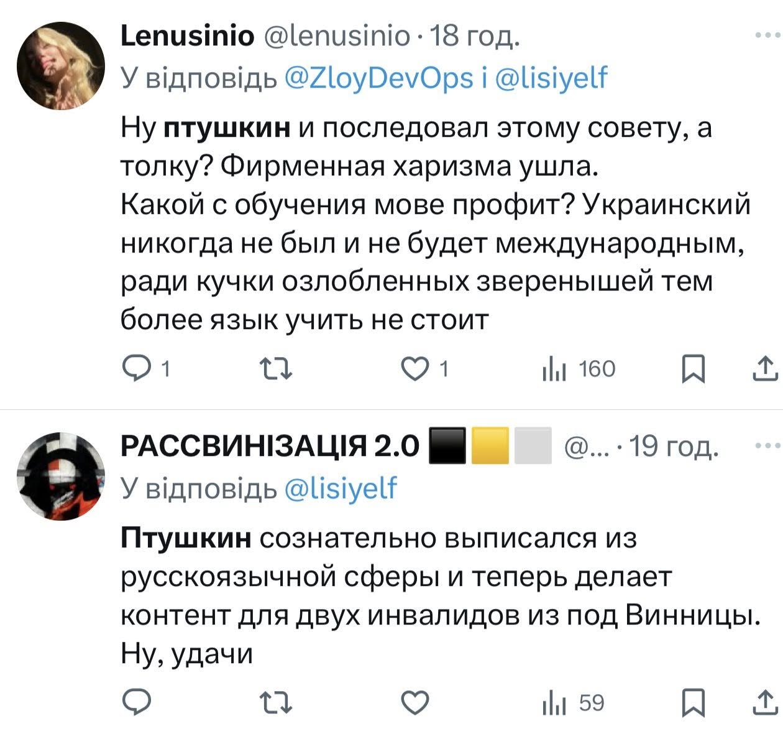Viewport: 783px width, 739px height.
Task: Bookmark Lenusinio's tweet
Action: (x=693, y=369)
